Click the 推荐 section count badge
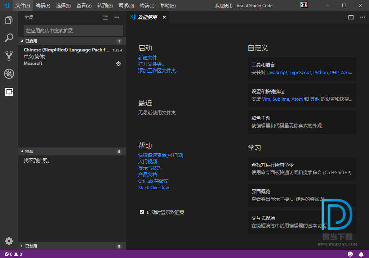 pos(119,151)
